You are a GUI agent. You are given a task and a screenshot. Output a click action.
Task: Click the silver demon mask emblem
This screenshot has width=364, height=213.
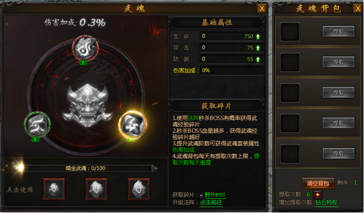pyautogui.click(x=87, y=105)
